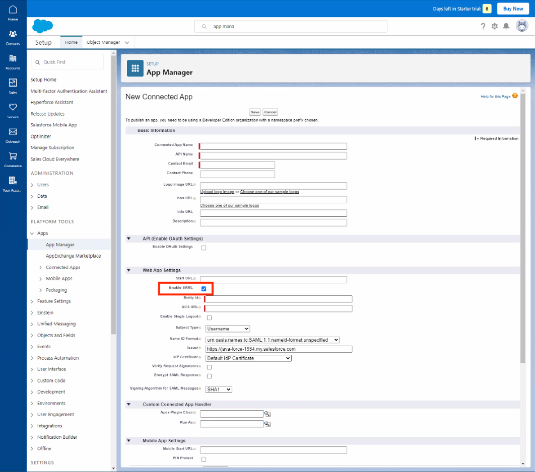The height and width of the screenshot is (472, 535).
Task: Click the Entity Id input field
Action: pos(279,299)
